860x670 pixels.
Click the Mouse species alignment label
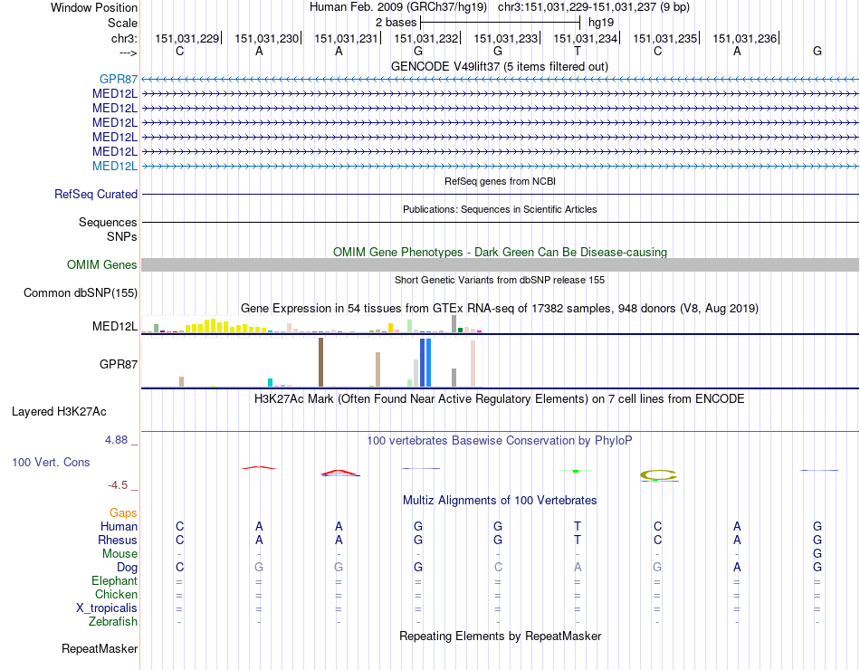pos(119,554)
